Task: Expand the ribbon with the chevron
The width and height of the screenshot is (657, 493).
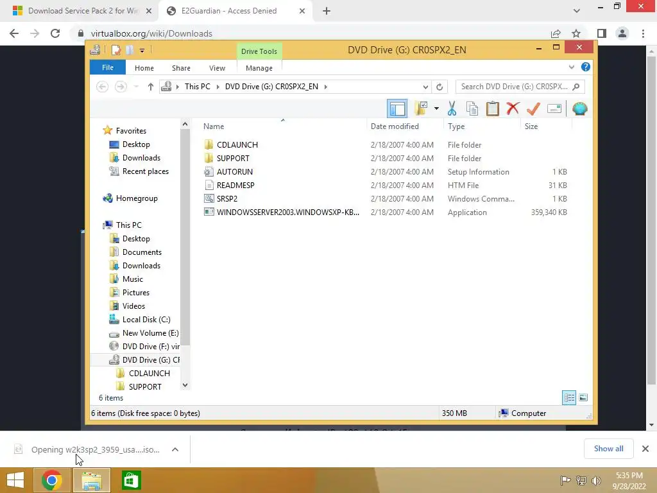Action: [571, 67]
